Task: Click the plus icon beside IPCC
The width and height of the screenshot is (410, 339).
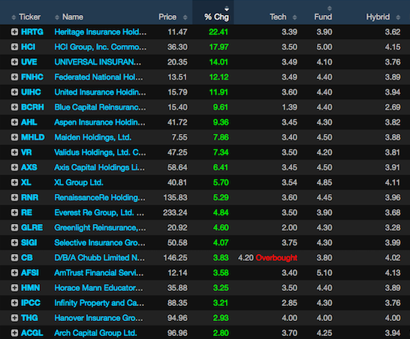Action: click(x=14, y=303)
